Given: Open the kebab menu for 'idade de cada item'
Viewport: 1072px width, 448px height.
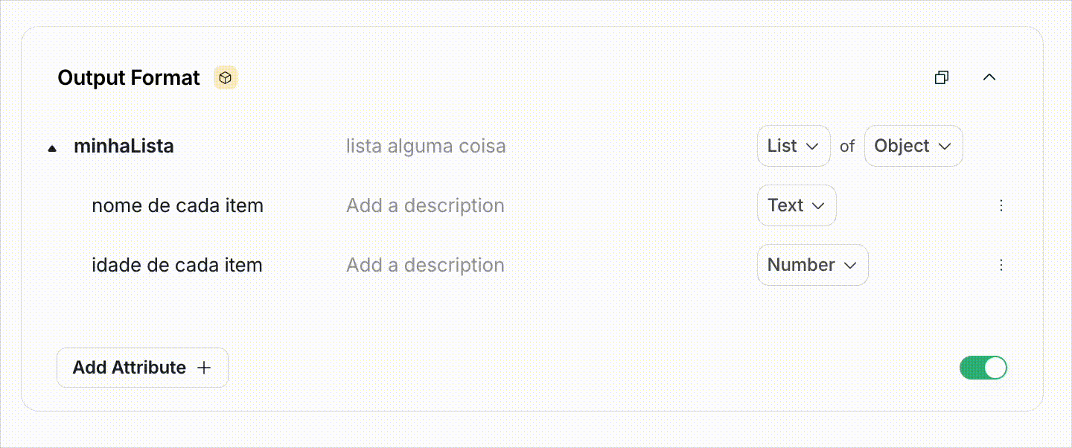Looking at the screenshot, I should (x=1001, y=265).
